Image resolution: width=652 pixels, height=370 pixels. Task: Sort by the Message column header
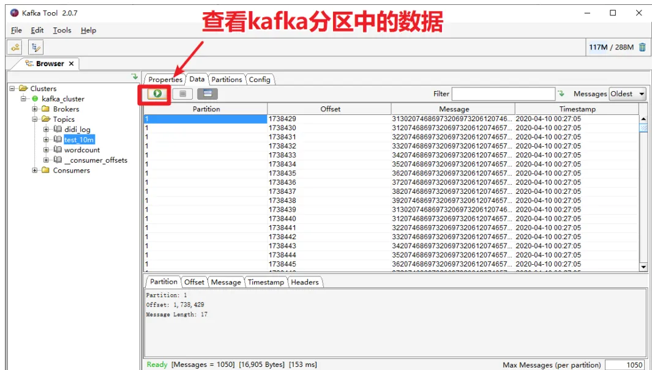tap(454, 109)
